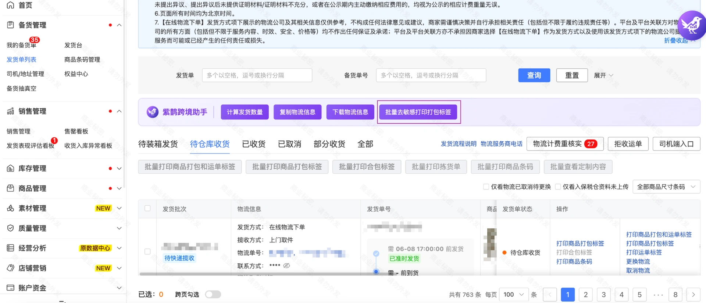The image size is (706, 303).
Task: Enable 仅看入保税仓资料未上传 filter checkbox
Action: click(558, 187)
